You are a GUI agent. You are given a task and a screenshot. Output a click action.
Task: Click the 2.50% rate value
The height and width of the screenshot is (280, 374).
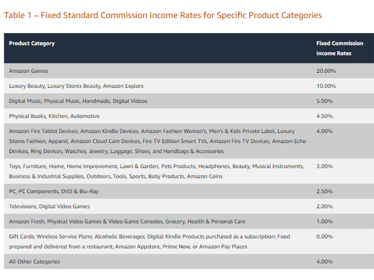point(324,191)
